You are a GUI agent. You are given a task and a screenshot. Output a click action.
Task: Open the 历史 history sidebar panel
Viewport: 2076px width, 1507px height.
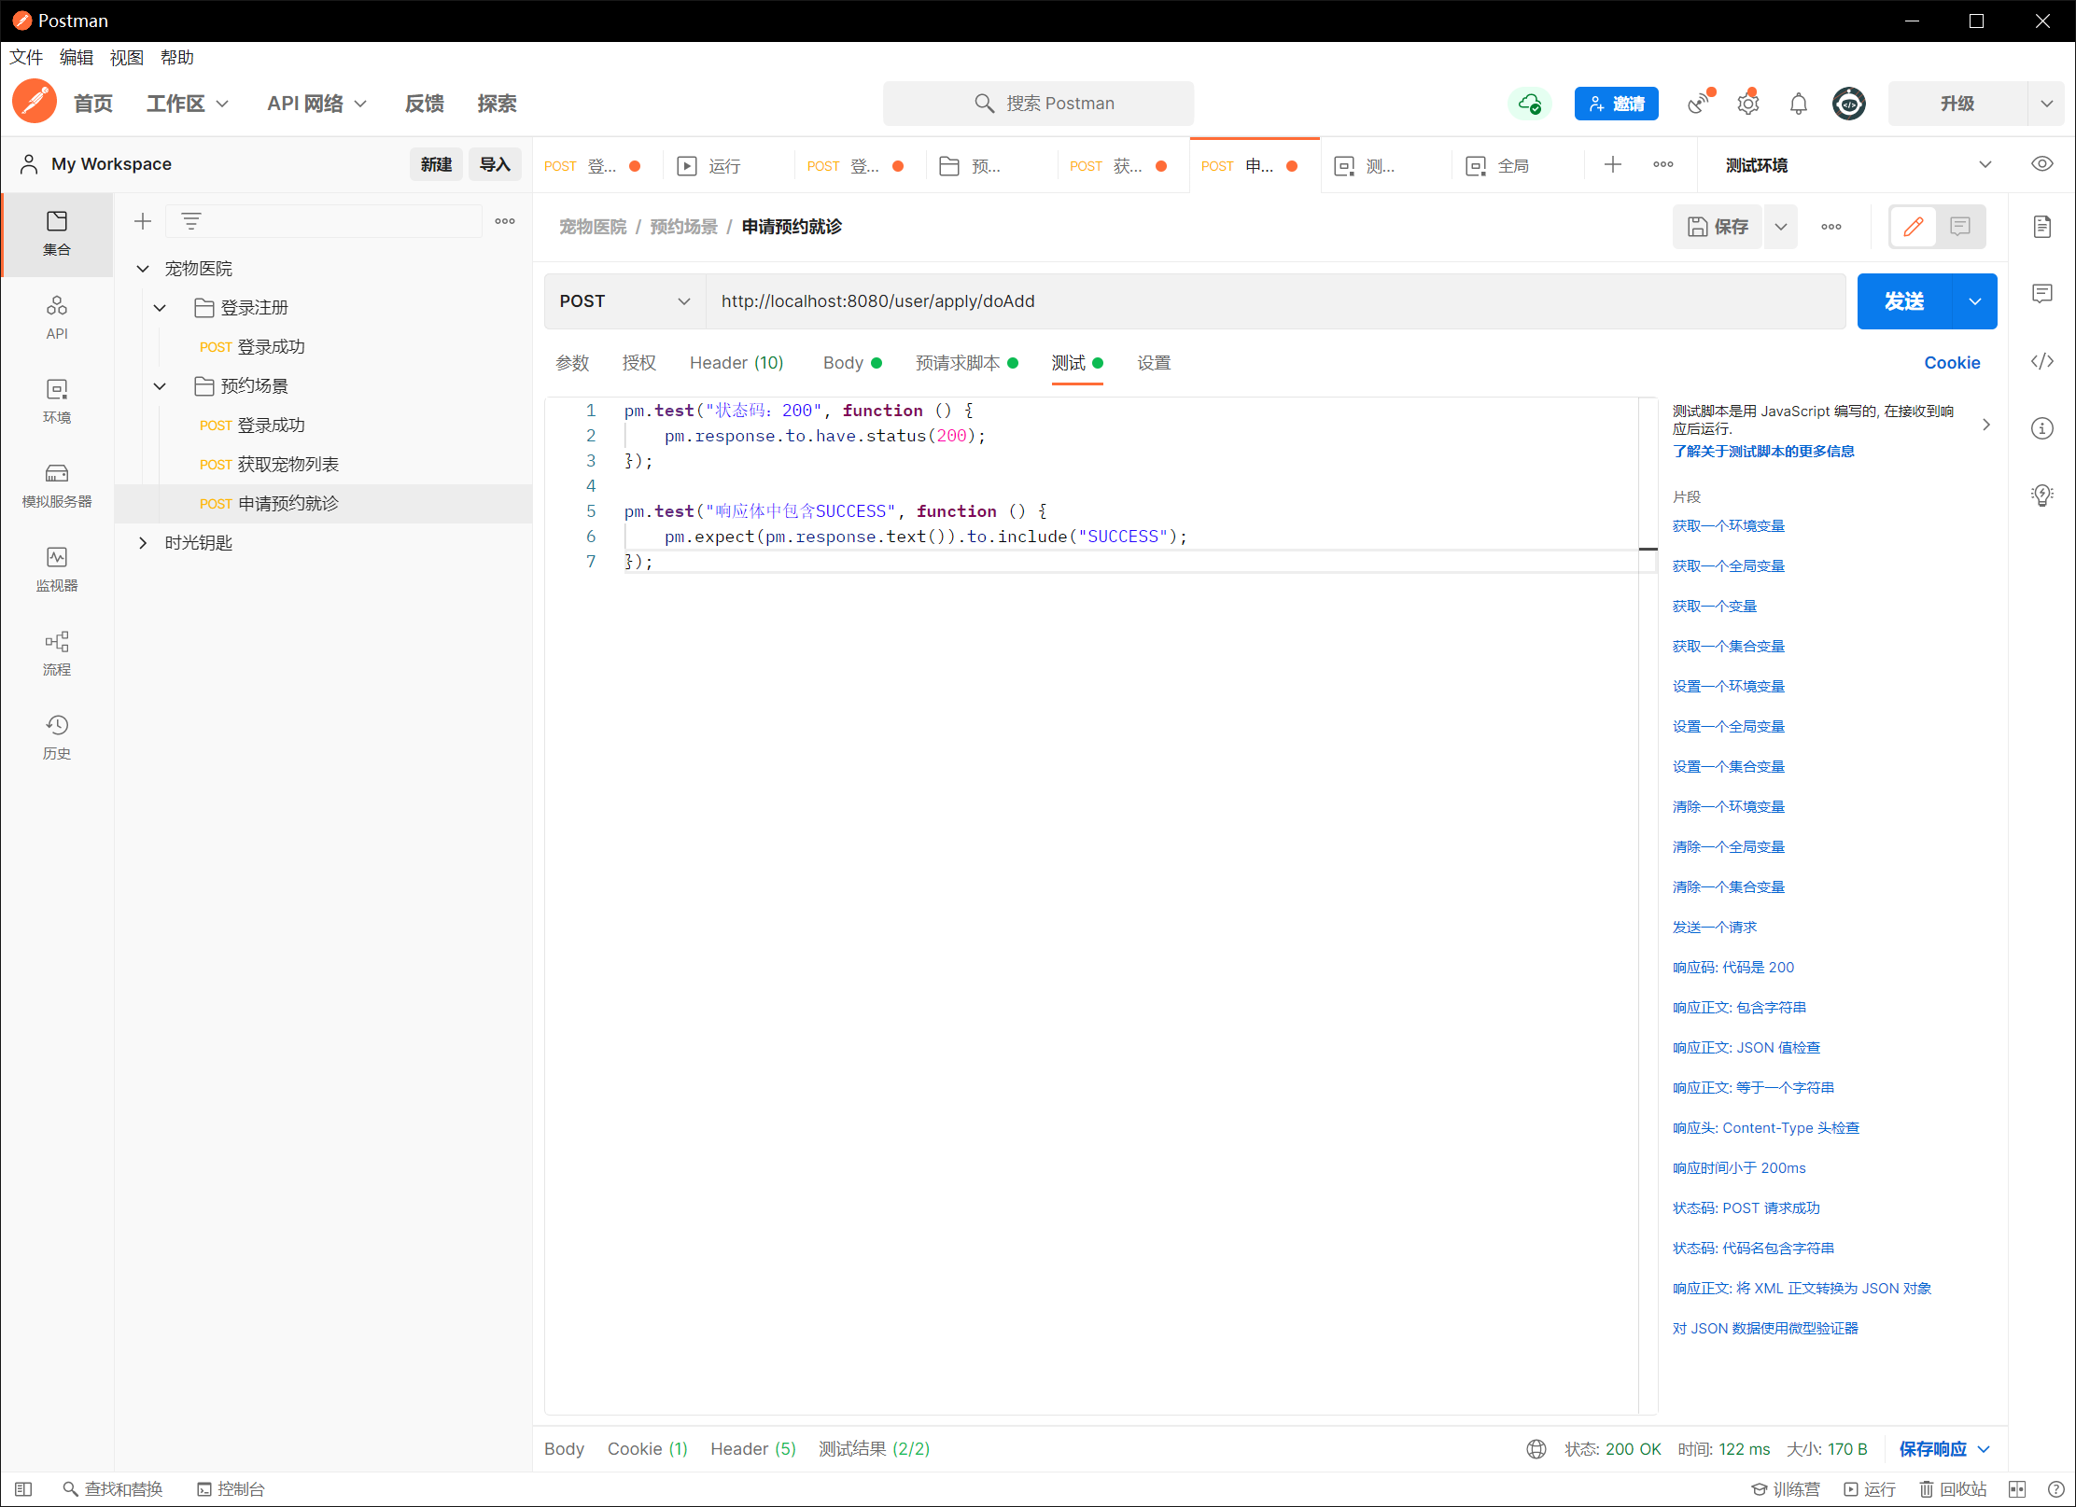click(56, 736)
